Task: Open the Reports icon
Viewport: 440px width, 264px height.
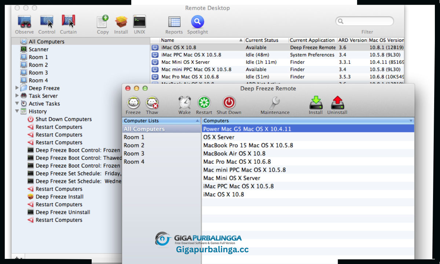Action: [174, 22]
